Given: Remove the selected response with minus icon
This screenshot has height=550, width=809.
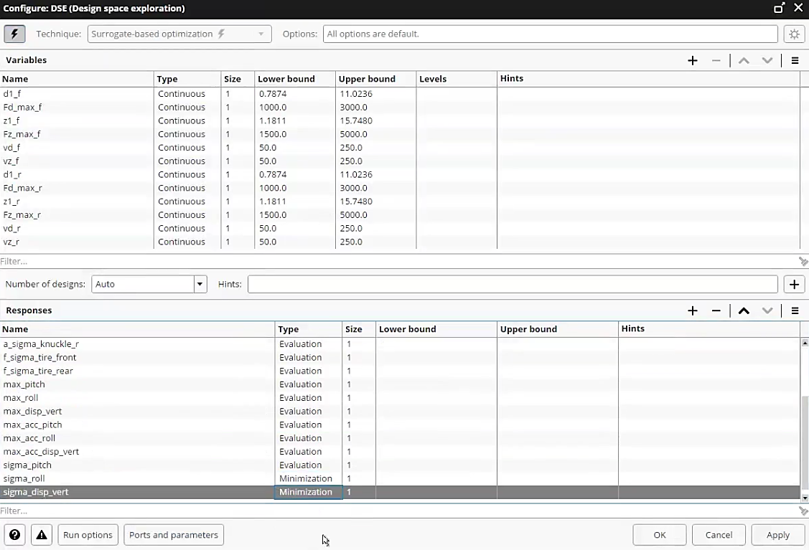Looking at the screenshot, I should [x=716, y=310].
